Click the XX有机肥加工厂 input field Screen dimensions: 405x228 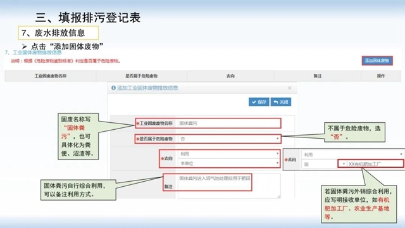[375, 164]
